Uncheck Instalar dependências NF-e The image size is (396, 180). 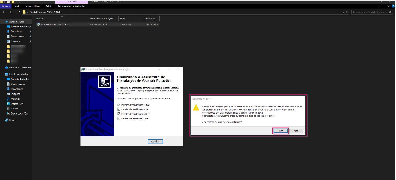(119, 109)
